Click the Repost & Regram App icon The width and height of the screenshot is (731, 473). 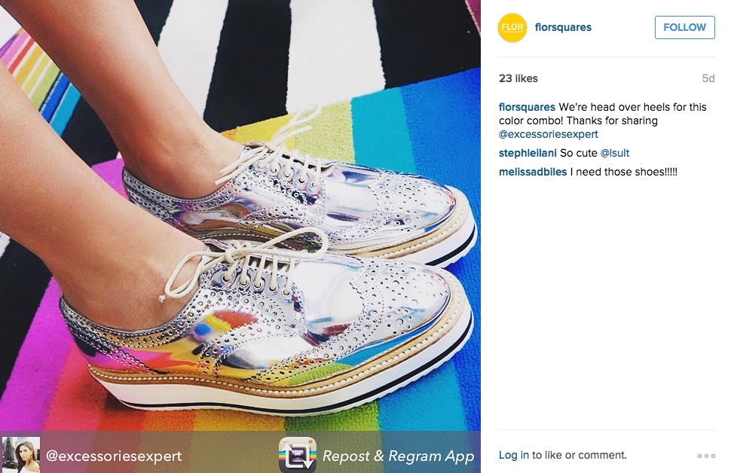298,454
